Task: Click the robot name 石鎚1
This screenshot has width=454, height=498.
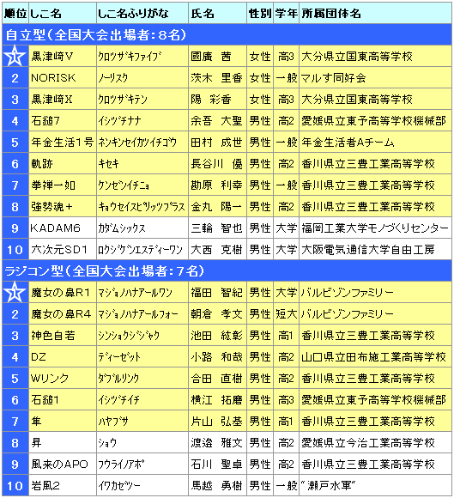Action: coord(45,399)
